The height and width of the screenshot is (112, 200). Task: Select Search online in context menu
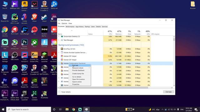point(80,82)
